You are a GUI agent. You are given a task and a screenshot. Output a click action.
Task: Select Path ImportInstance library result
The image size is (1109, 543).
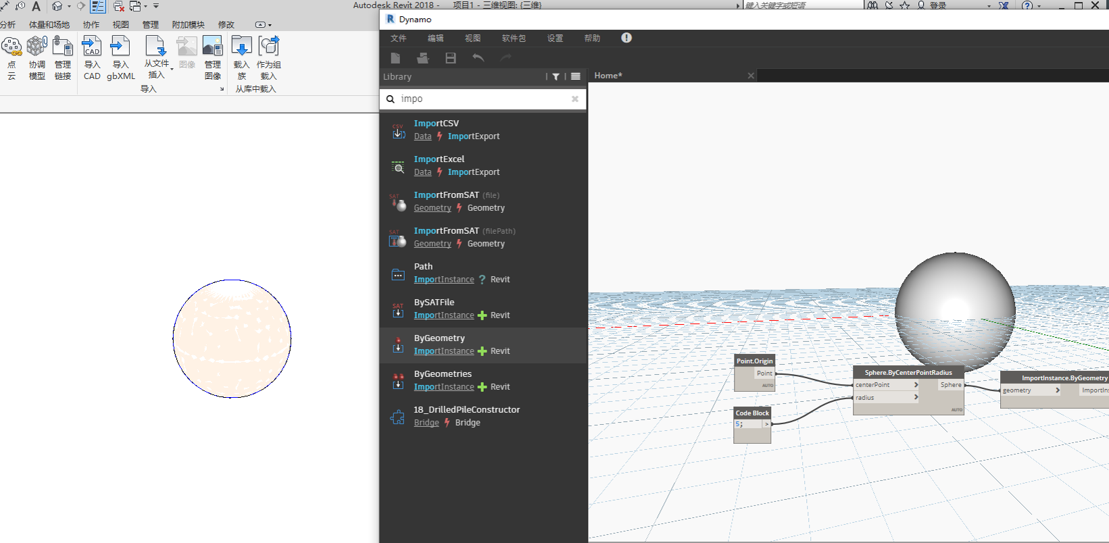pos(483,273)
